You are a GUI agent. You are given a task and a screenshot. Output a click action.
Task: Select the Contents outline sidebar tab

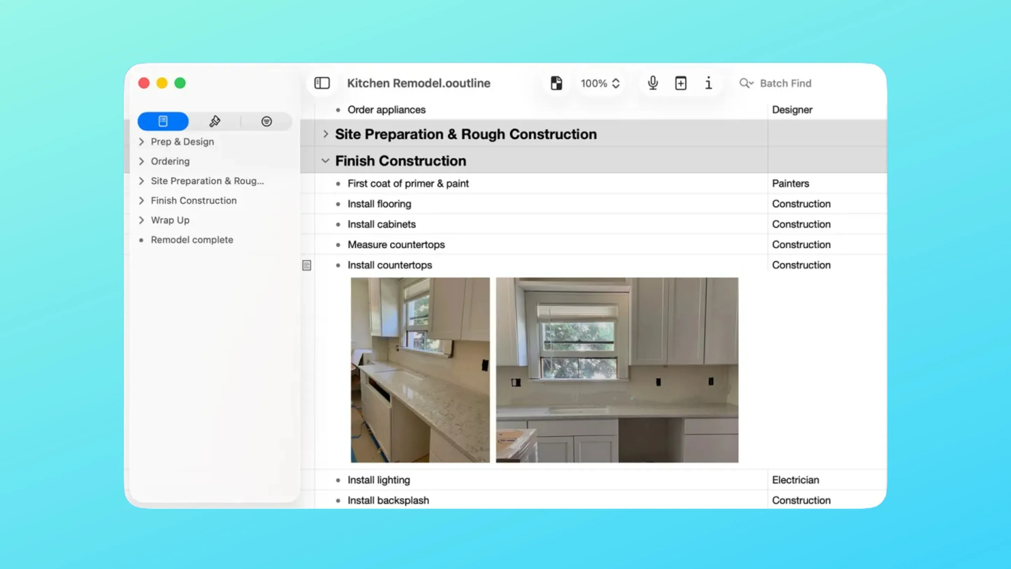[x=163, y=121]
